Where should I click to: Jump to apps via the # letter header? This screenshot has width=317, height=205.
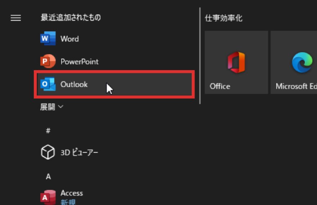[x=48, y=131]
